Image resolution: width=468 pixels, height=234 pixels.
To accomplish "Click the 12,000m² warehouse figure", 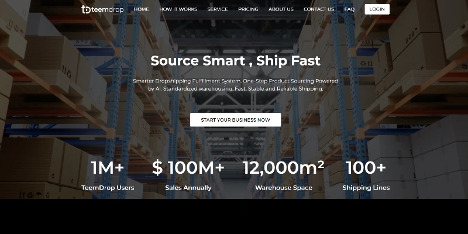I will [284, 167].
